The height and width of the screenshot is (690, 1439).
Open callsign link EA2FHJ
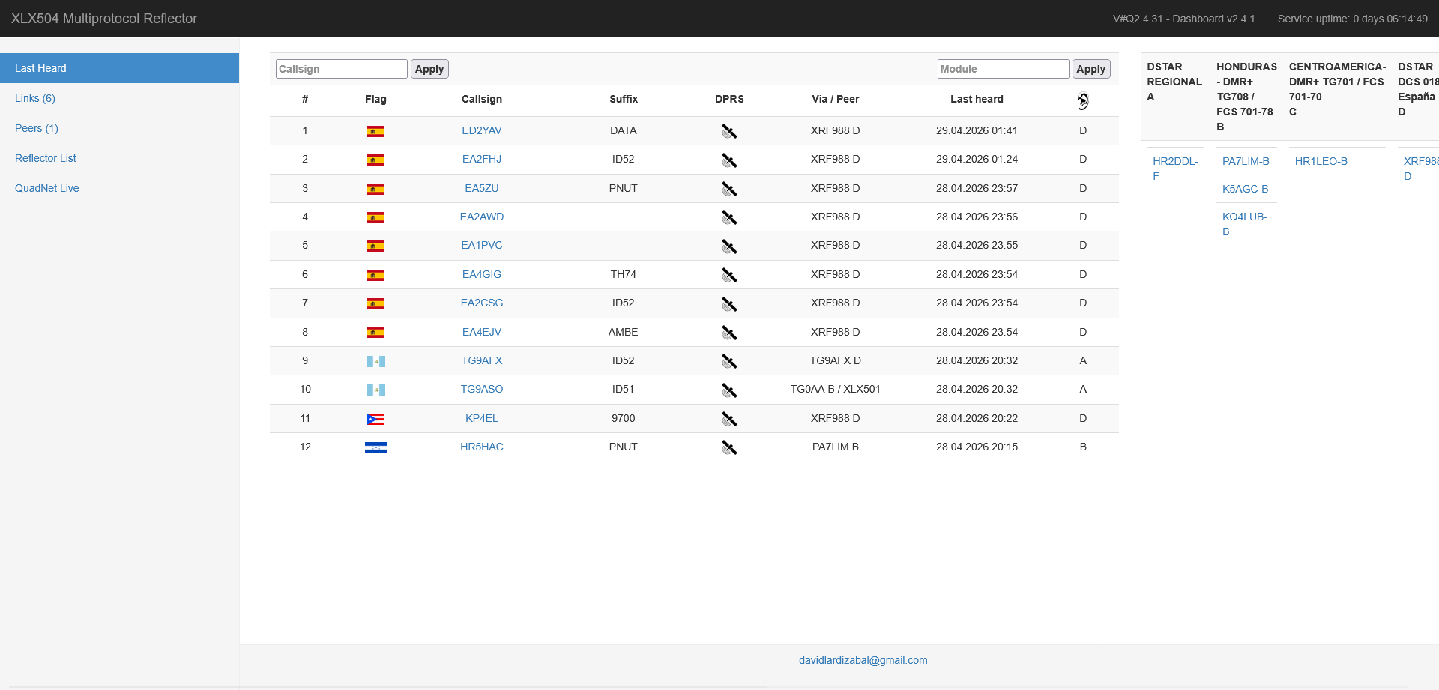coord(482,159)
